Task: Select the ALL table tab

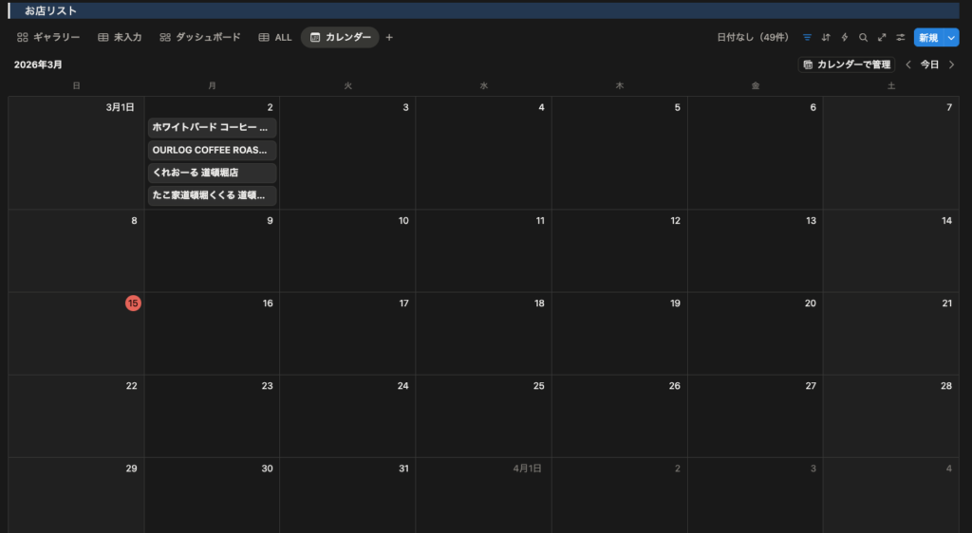Action: click(275, 38)
